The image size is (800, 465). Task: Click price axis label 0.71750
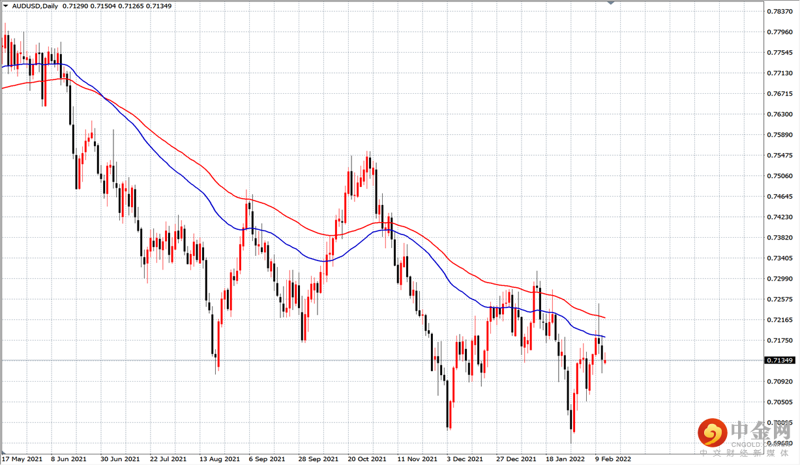779,341
